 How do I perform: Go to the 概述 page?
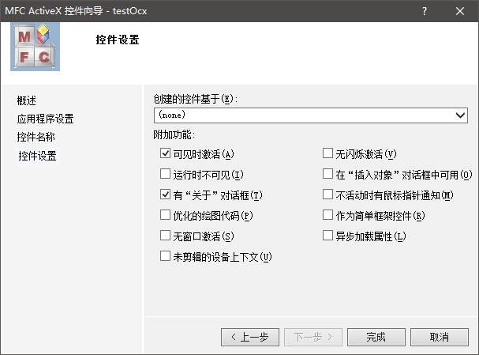tap(27, 100)
